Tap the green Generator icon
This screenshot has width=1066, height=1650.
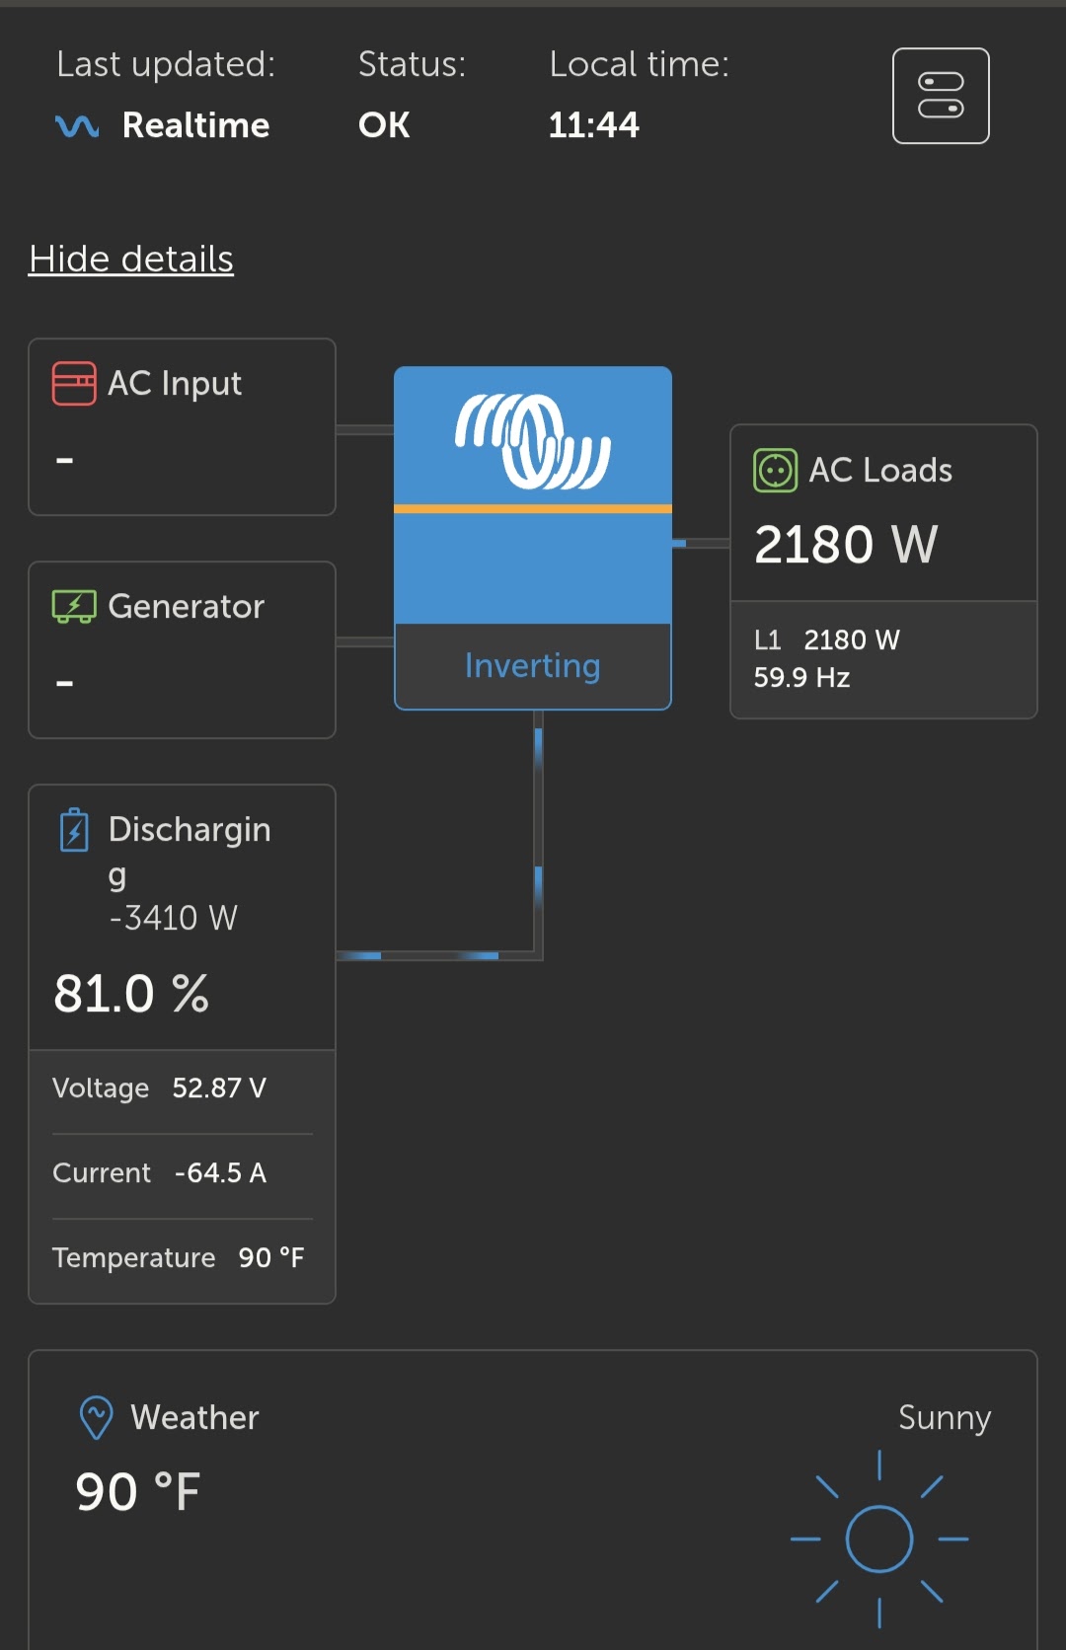pyautogui.click(x=74, y=606)
